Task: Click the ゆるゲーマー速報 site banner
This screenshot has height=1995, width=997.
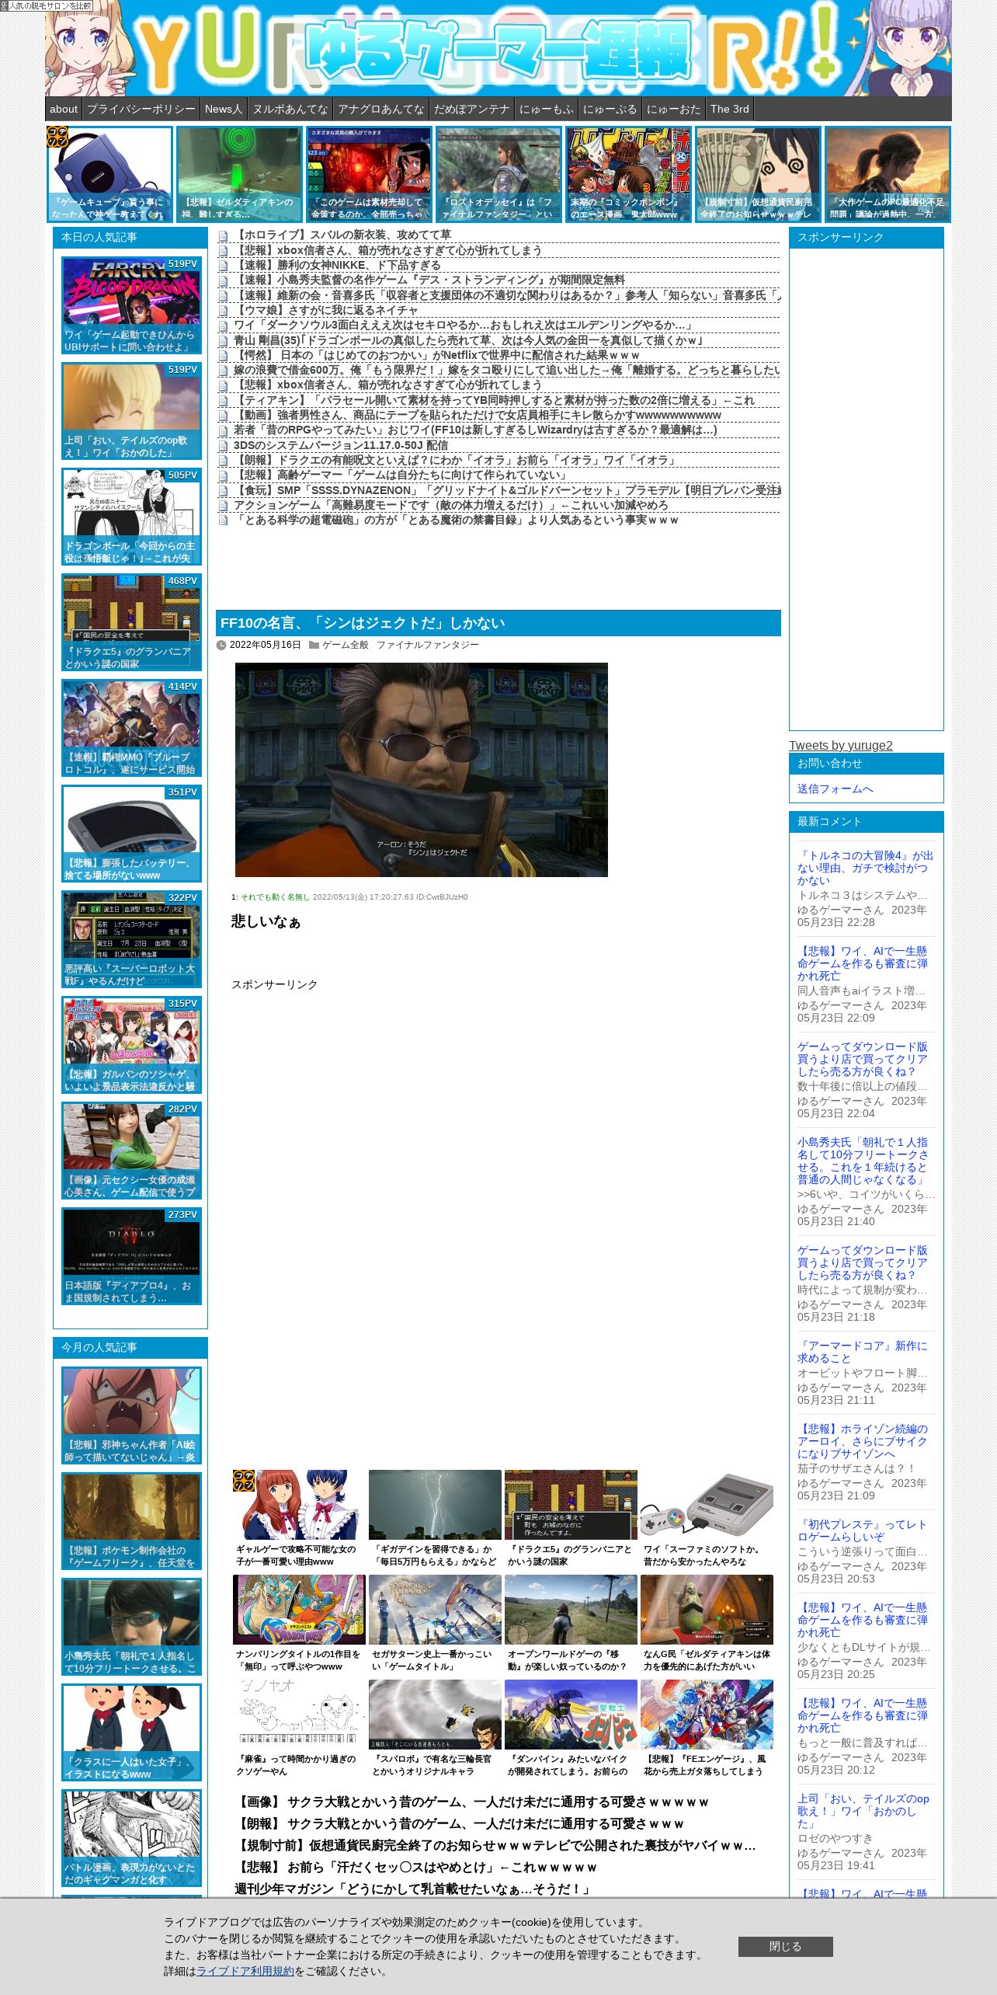Action: tap(498, 48)
